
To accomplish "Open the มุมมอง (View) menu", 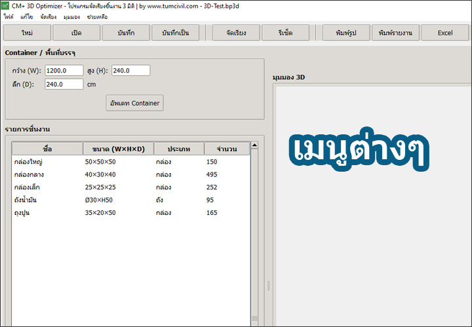I will click(x=72, y=15).
